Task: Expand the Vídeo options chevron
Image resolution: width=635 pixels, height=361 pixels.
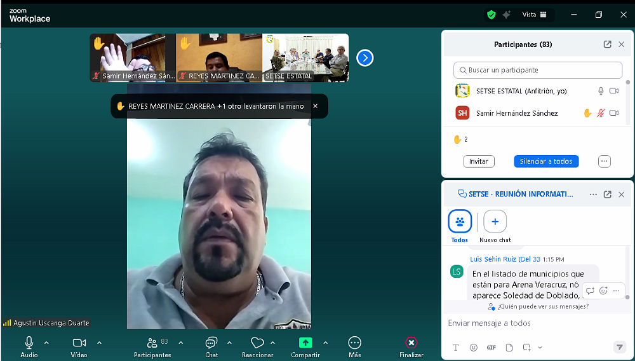Action: (x=99, y=343)
